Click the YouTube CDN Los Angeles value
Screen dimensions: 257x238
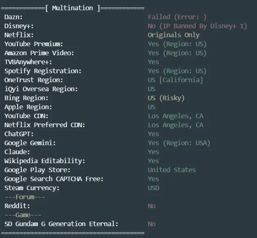tap(175, 116)
